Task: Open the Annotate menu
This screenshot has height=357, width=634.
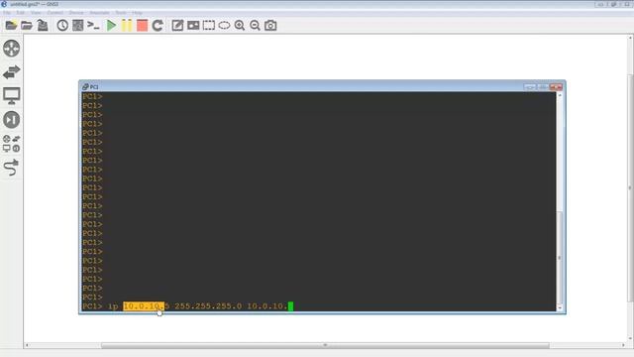Action: (99, 13)
